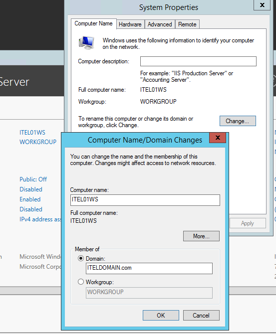Open the WORKGROUP link in Server Manager
This screenshot has height=334, width=276.
coord(38,142)
